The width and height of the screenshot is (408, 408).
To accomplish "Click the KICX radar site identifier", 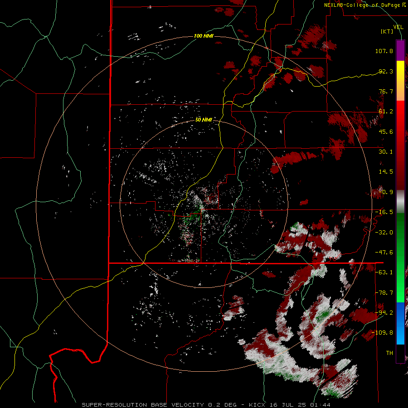I will coord(257,405).
